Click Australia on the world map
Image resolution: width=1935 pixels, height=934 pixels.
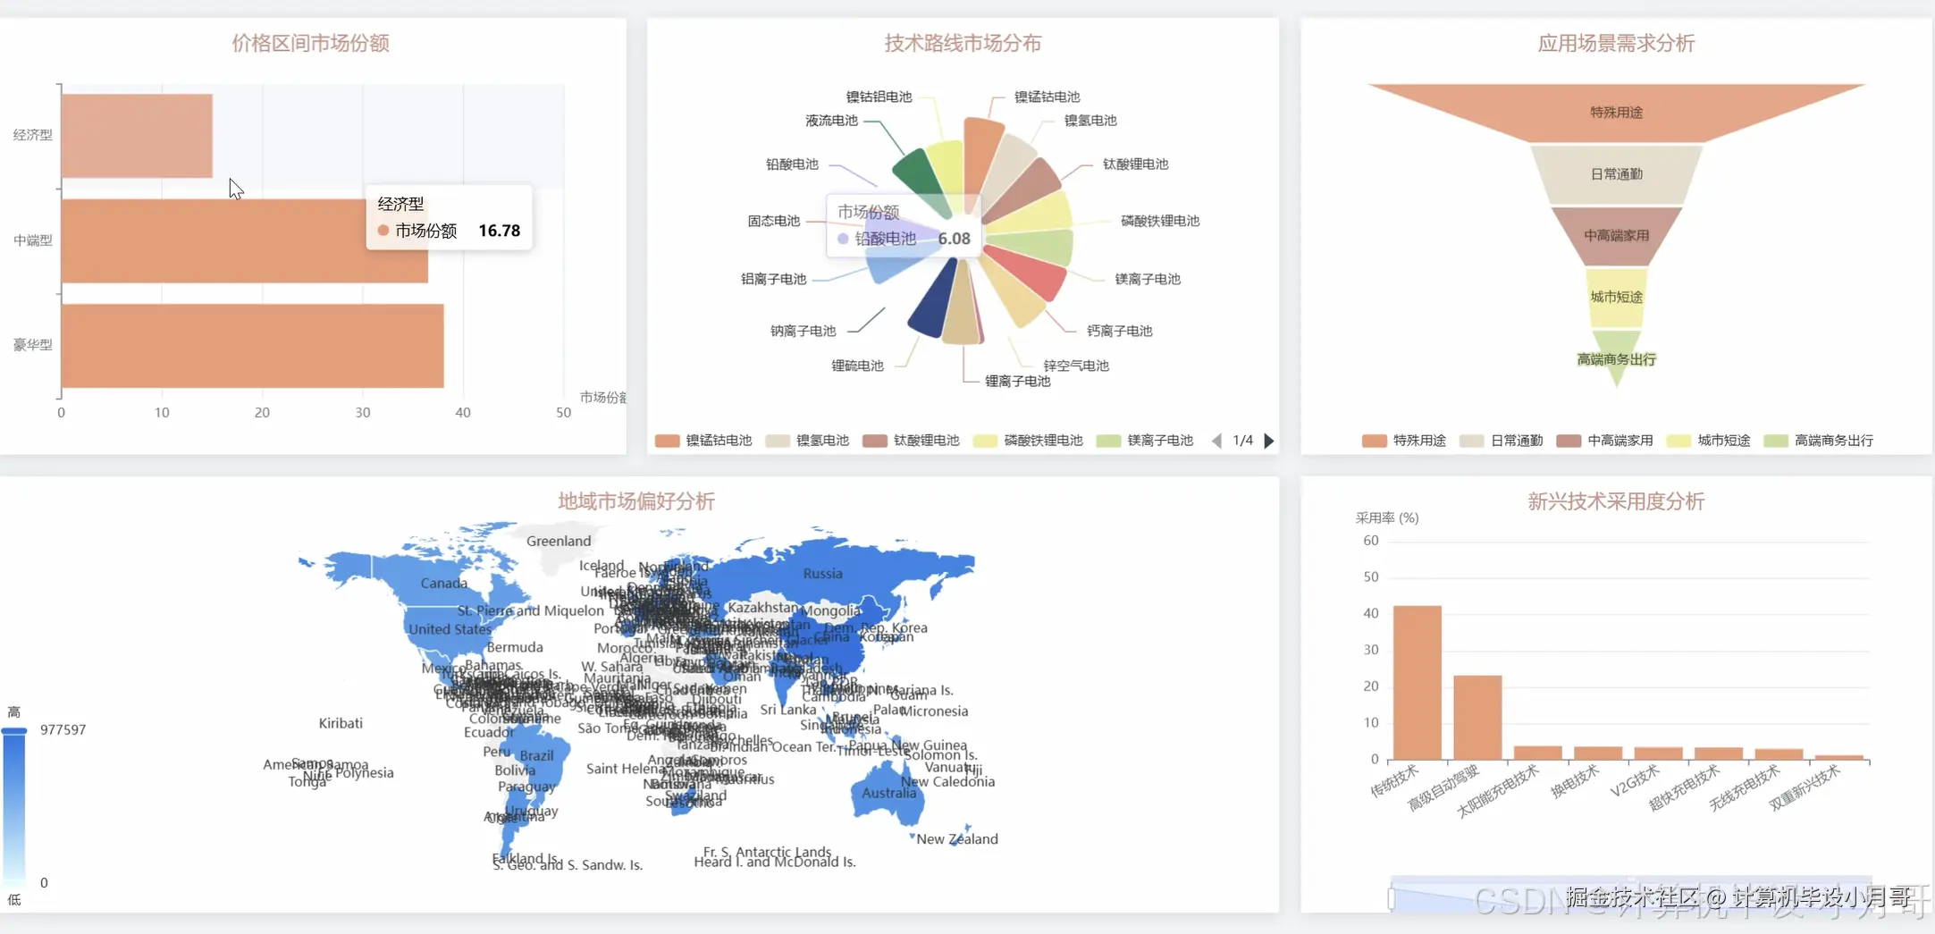coord(888,793)
